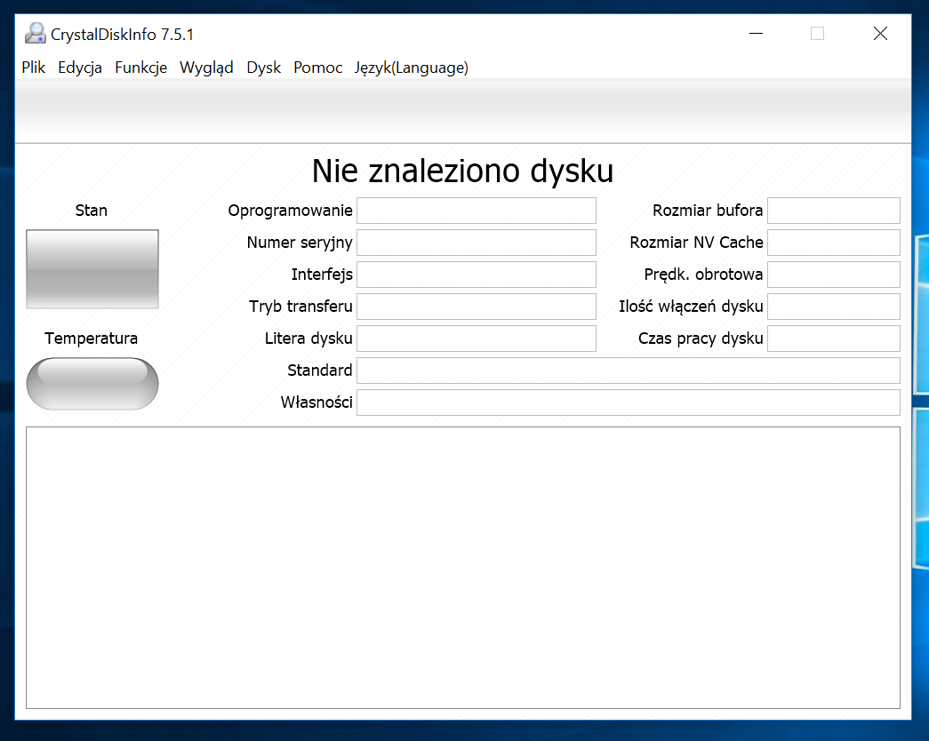The height and width of the screenshot is (741, 929).
Task: Open the Plik menu
Action: [33, 68]
